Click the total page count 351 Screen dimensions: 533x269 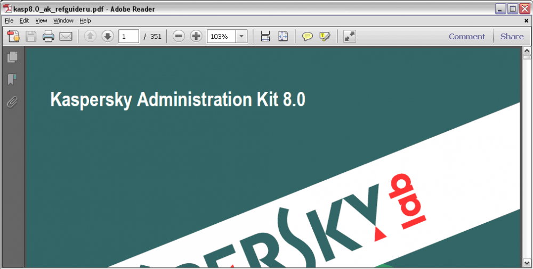tap(156, 36)
